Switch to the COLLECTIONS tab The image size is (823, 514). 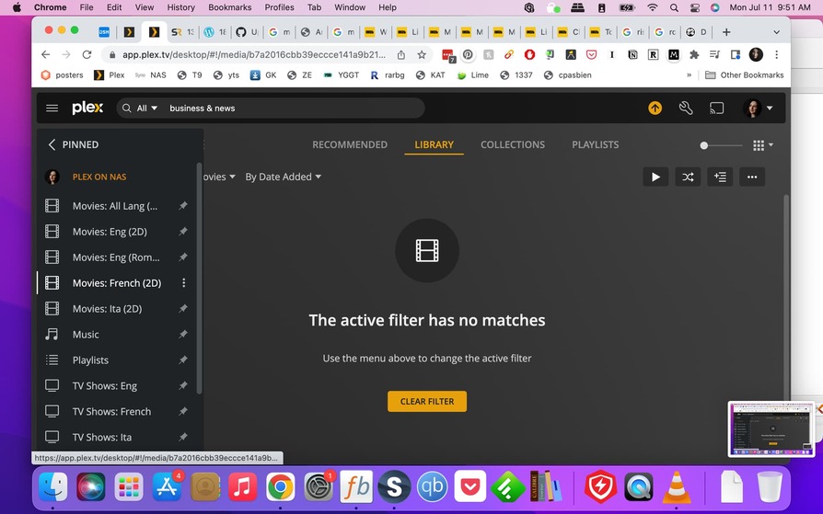(x=513, y=144)
